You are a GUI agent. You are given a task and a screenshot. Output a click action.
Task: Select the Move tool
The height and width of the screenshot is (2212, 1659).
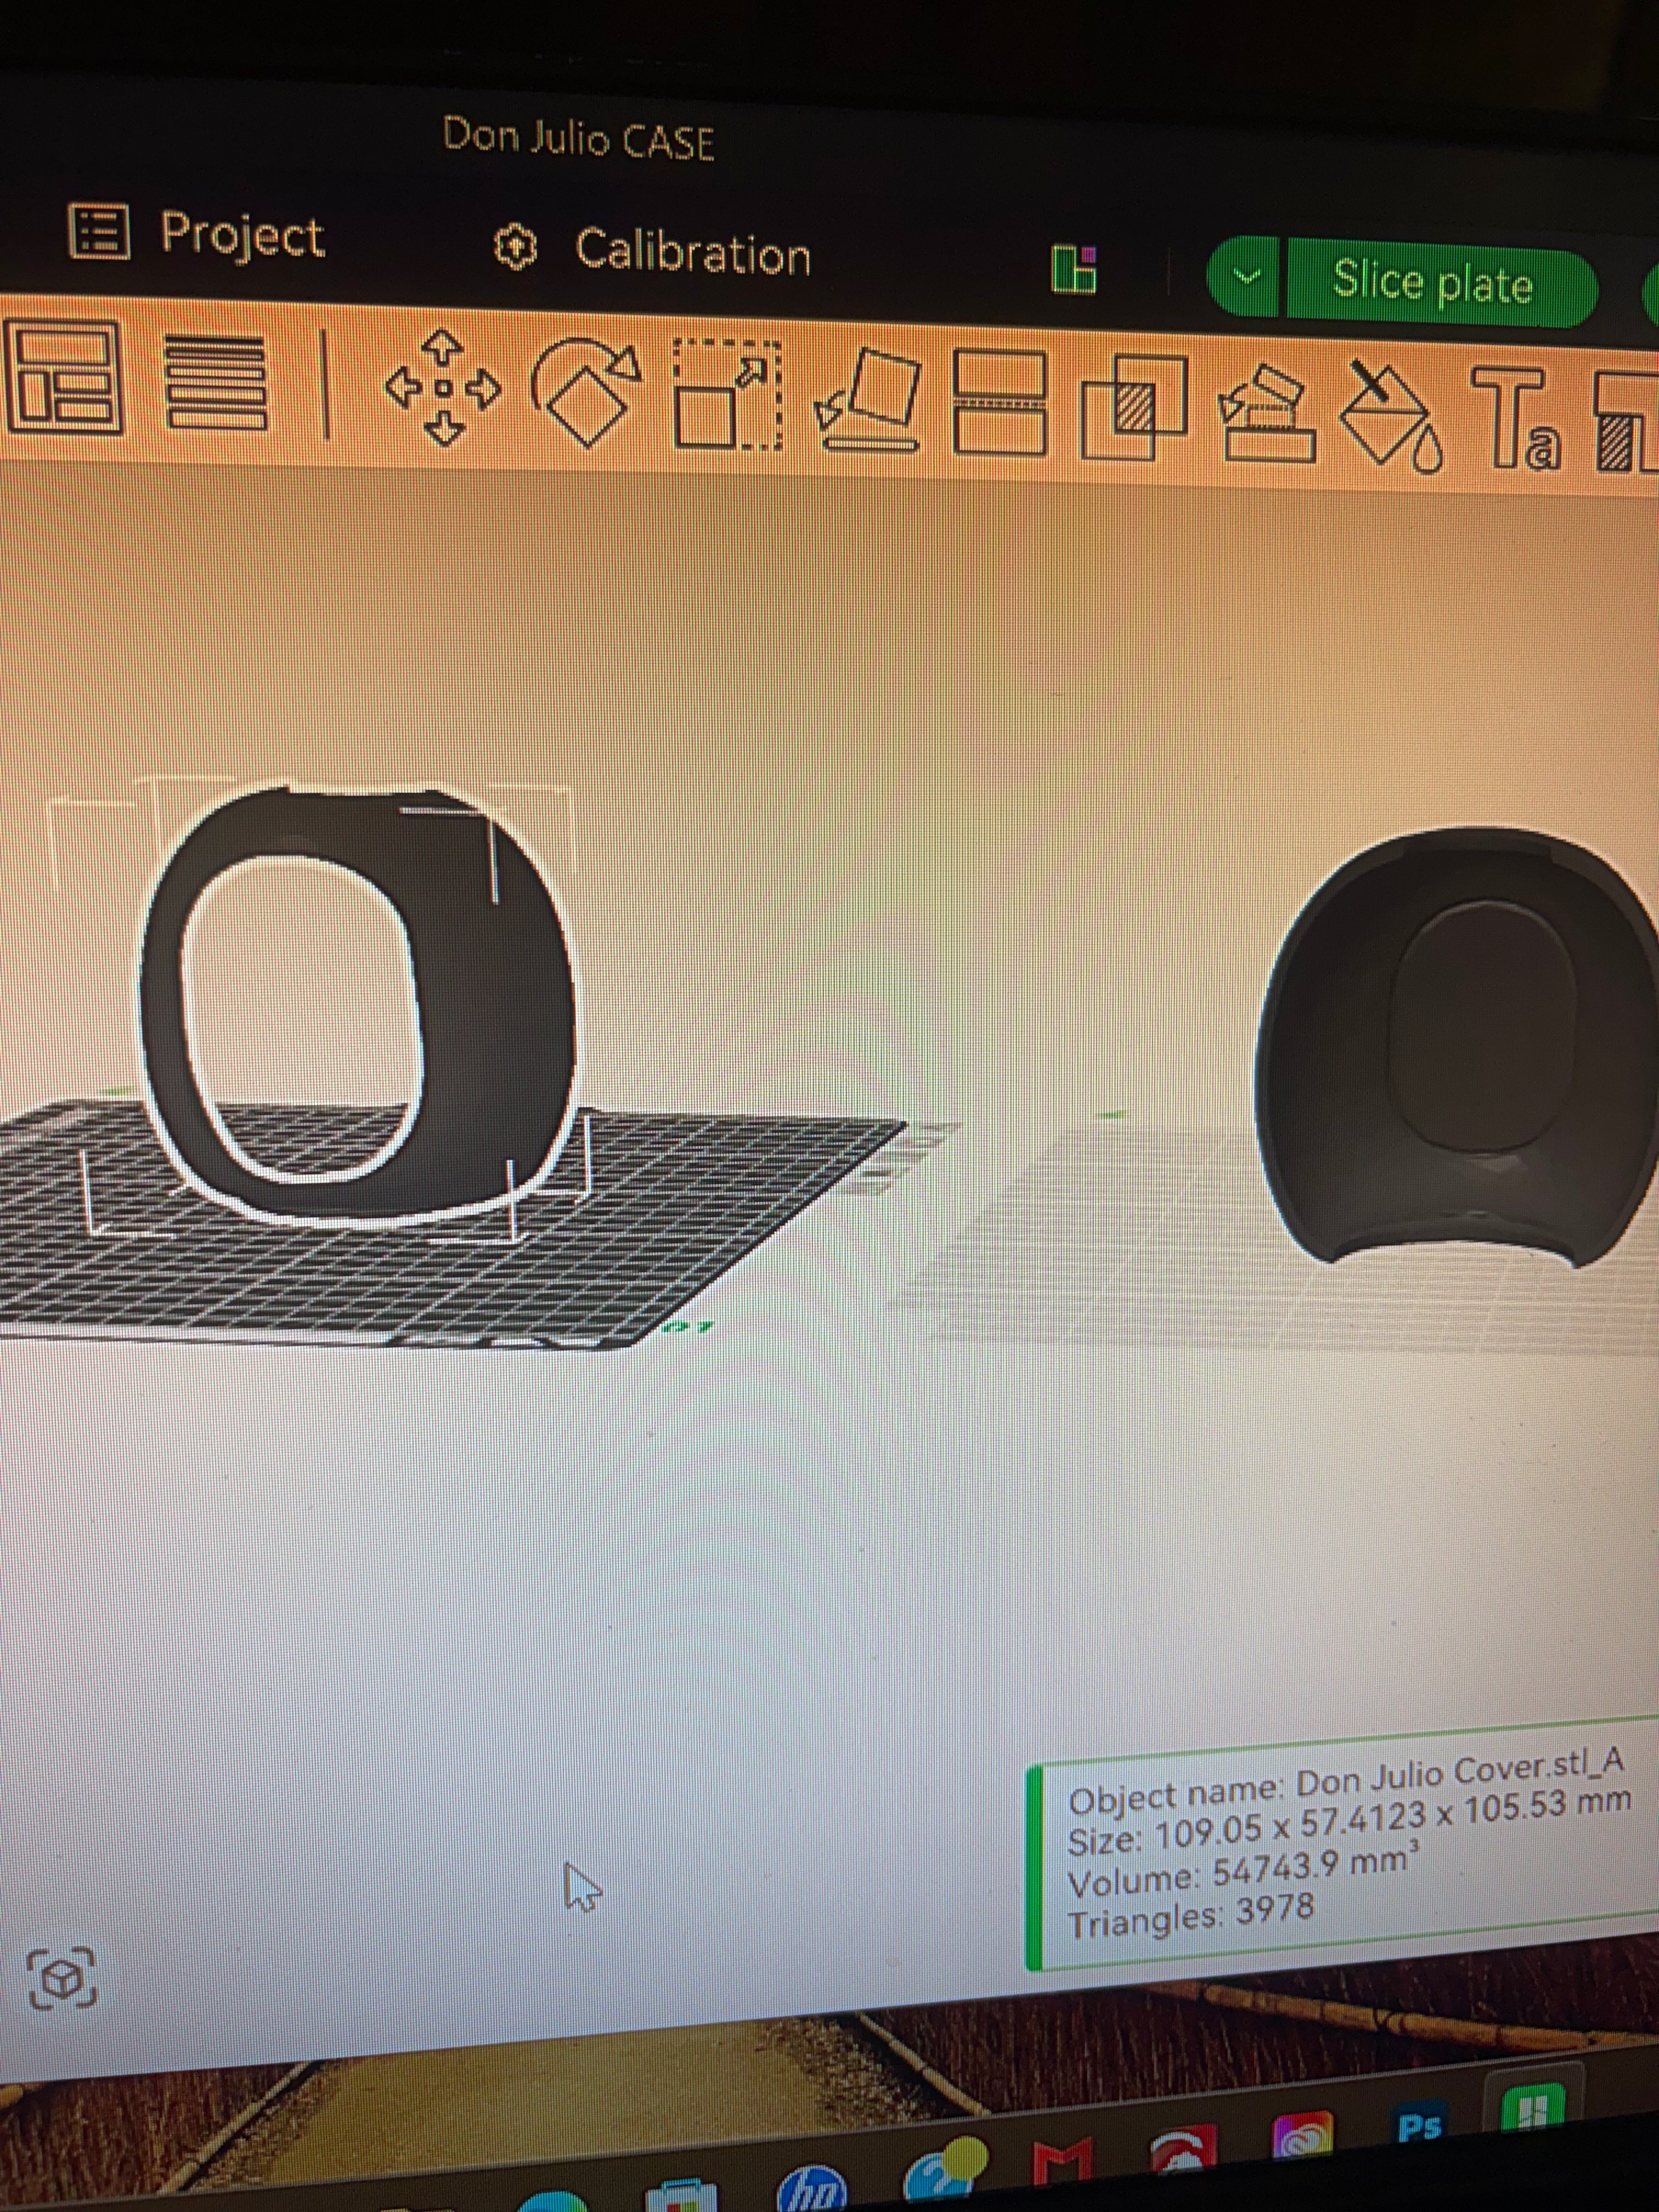point(442,388)
